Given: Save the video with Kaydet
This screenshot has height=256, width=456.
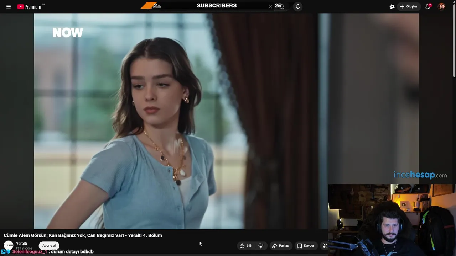Looking at the screenshot, I should click(306, 246).
